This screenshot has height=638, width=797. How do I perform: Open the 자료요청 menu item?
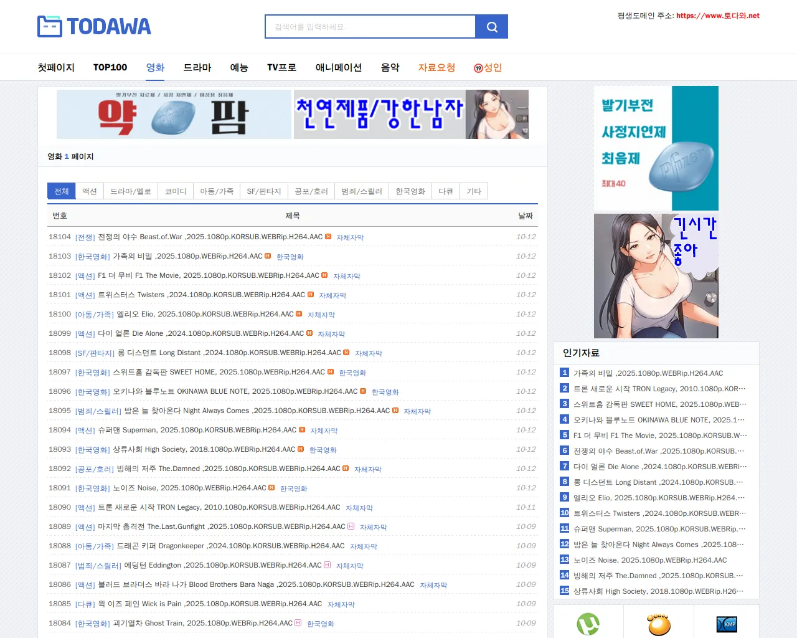click(x=436, y=67)
